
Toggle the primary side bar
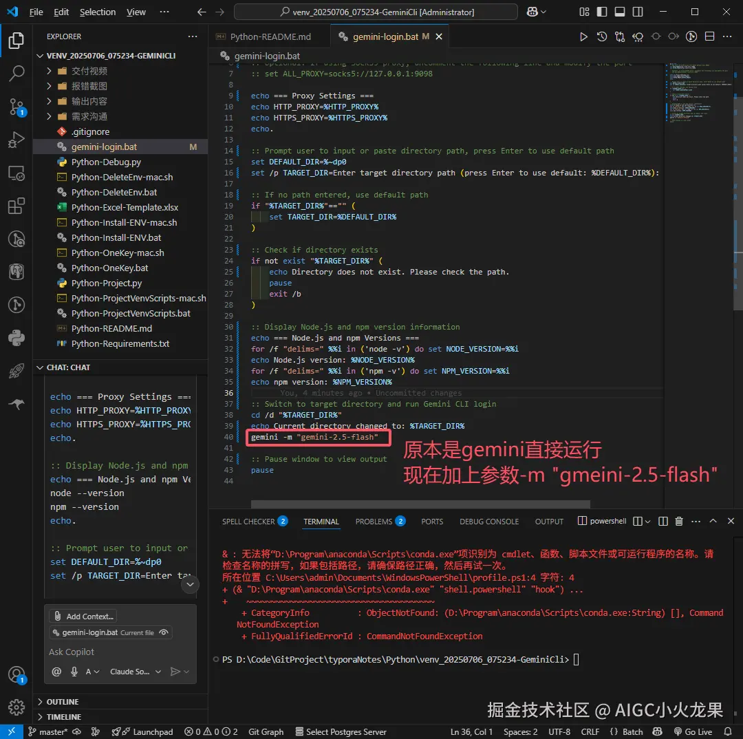(602, 12)
